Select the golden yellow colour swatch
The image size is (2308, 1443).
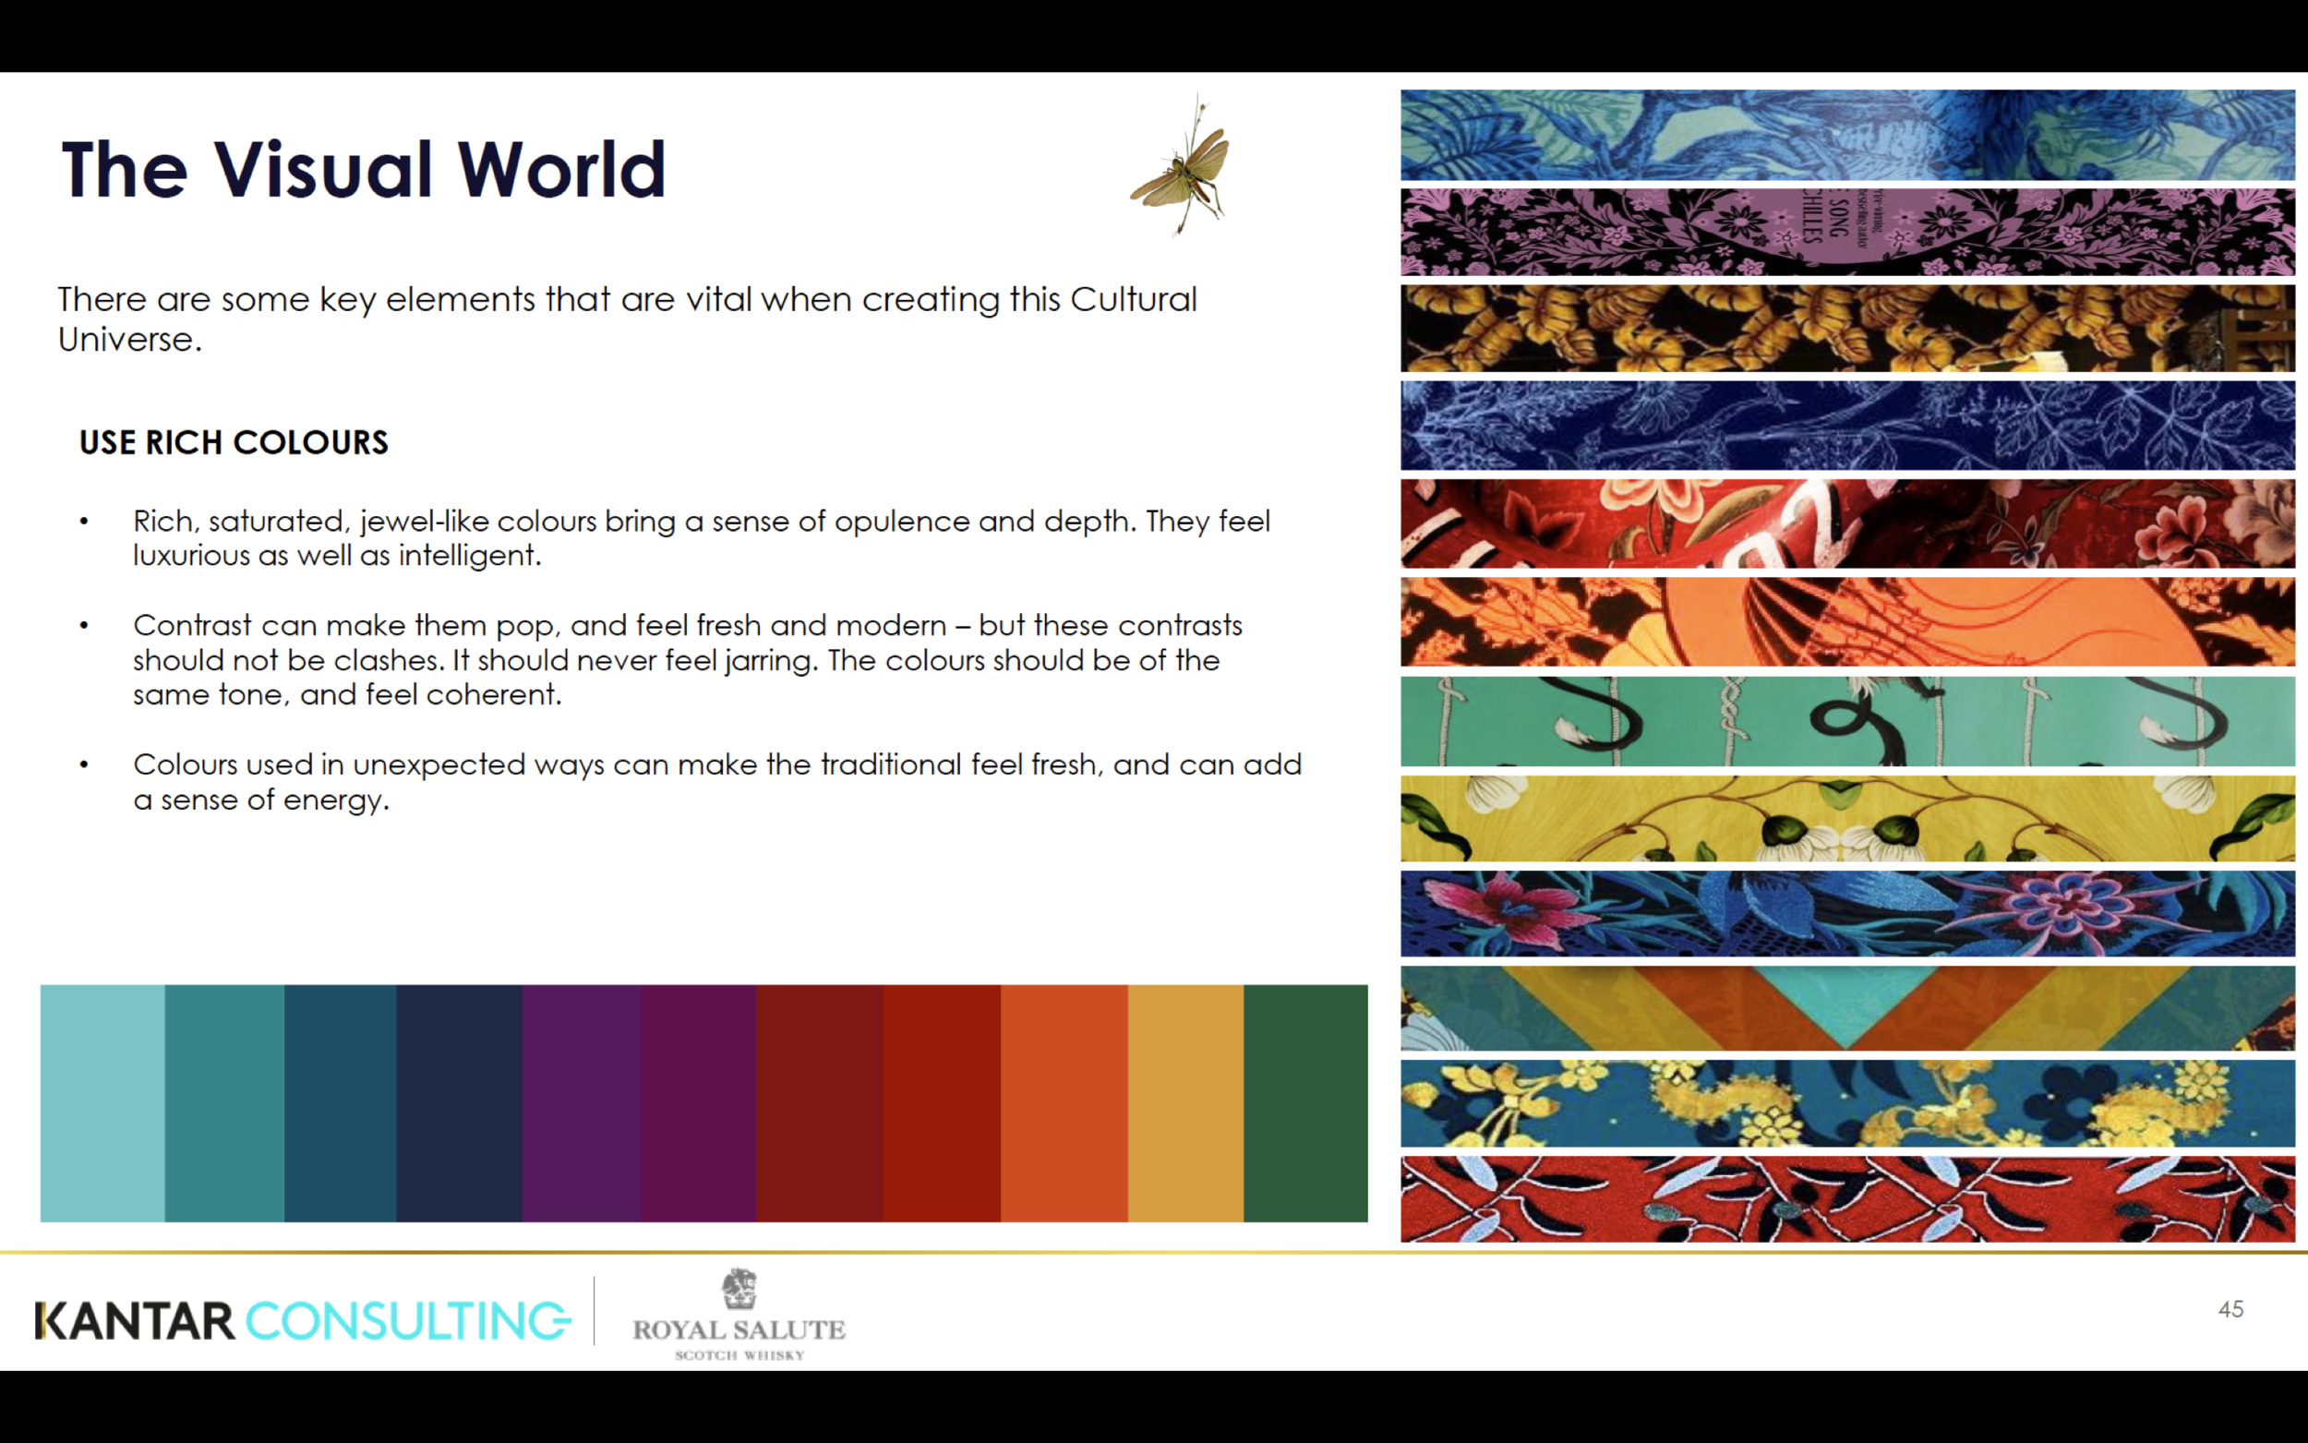coord(1185,1103)
